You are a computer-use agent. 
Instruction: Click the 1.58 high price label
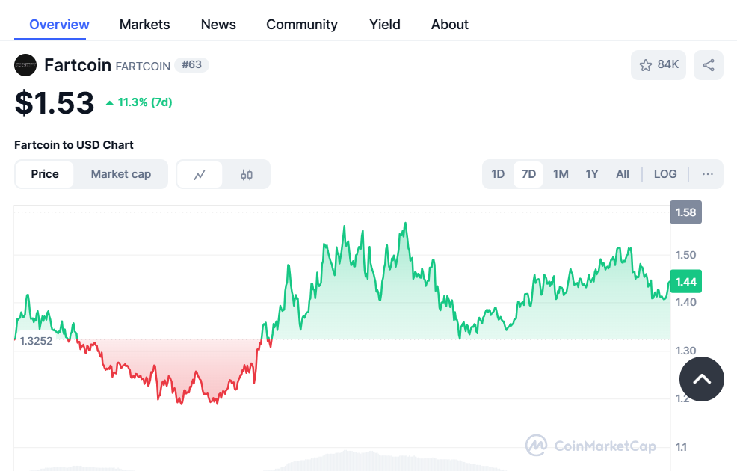[685, 212]
